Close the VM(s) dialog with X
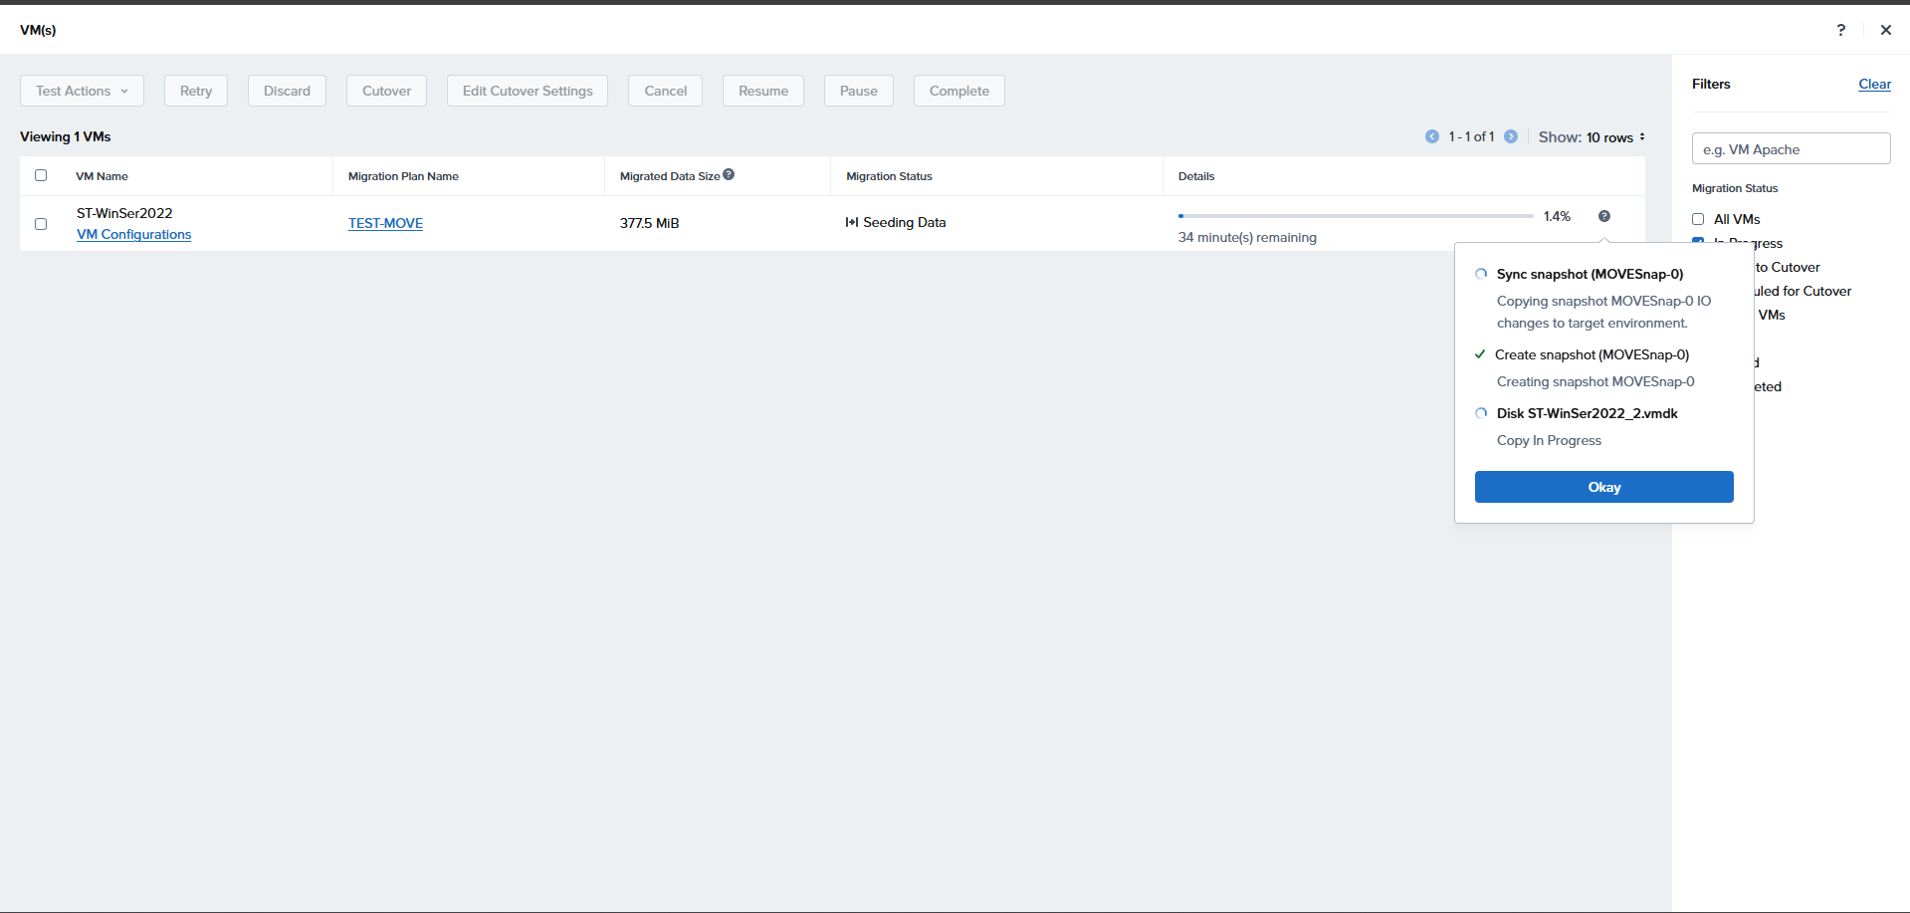 (x=1885, y=30)
